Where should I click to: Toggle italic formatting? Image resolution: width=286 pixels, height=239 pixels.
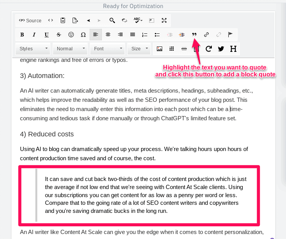34,35
